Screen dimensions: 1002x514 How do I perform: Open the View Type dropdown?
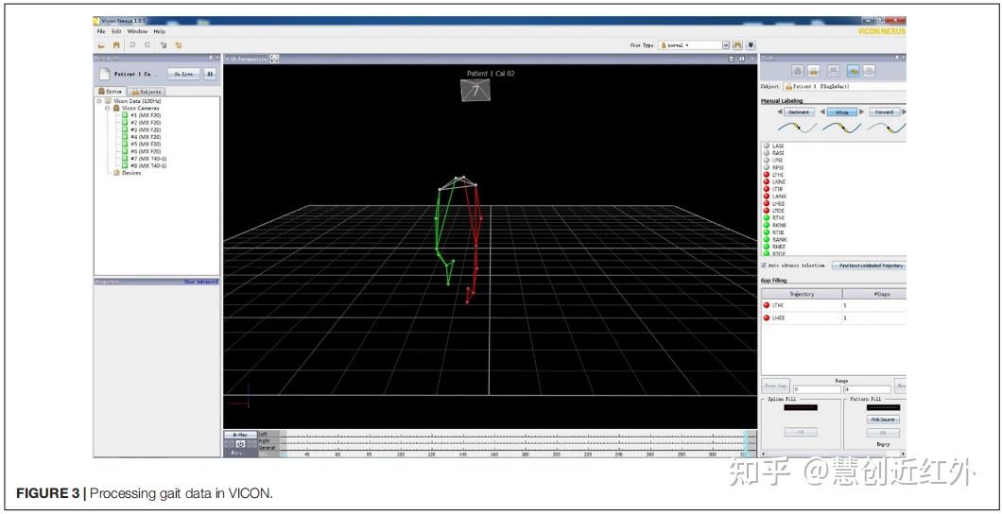[726, 45]
